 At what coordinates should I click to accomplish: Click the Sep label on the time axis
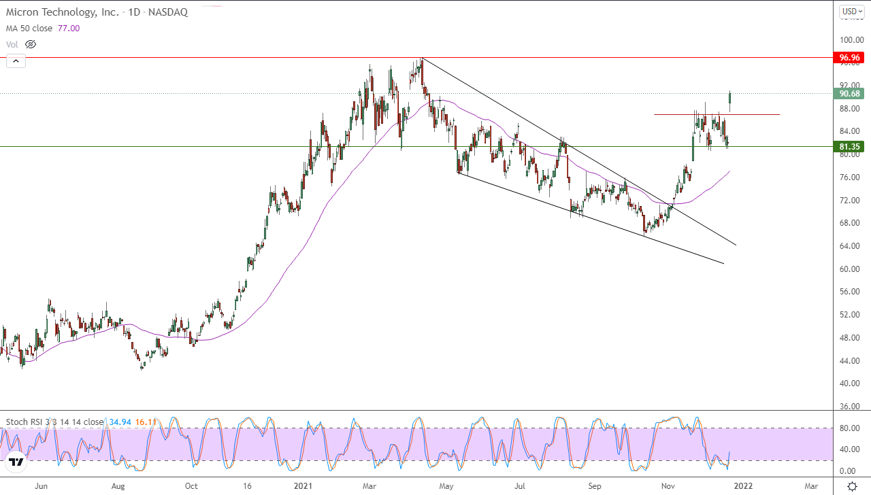pos(595,486)
